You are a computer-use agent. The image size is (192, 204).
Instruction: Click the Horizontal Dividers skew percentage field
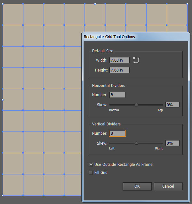pos(172,105)
